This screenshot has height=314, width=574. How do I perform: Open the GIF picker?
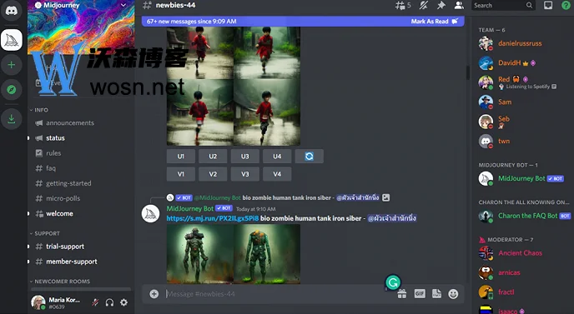(420, 293)
